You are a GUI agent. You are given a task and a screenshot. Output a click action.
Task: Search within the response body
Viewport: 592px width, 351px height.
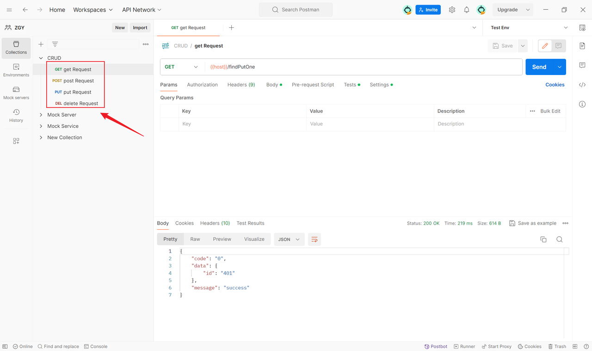click(x=560, y=239)
